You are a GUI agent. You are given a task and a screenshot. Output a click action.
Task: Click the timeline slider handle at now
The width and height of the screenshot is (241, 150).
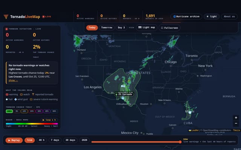pos(180,142)
